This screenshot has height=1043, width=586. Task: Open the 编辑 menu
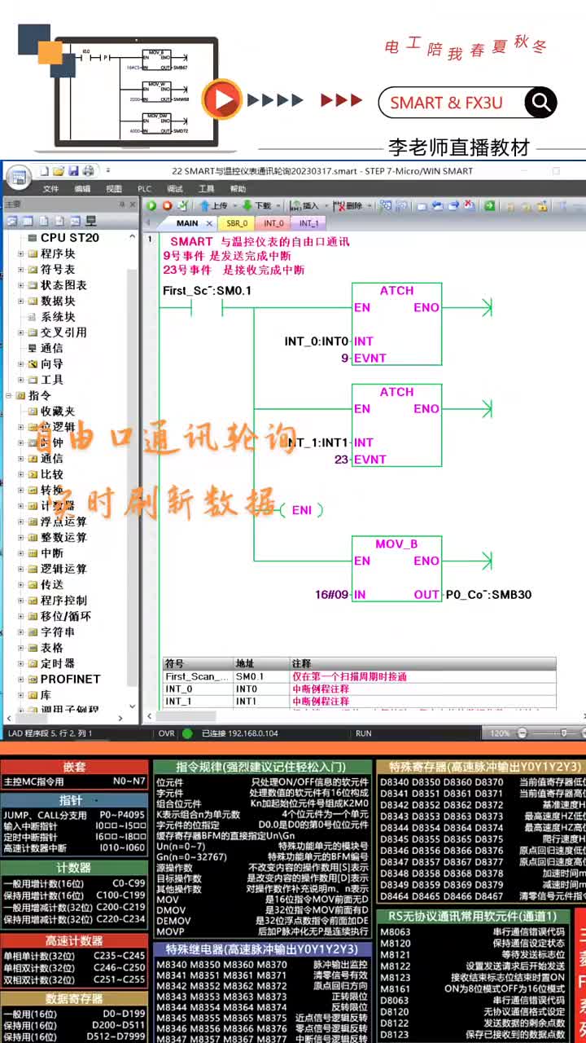click(x=82, y=189)
